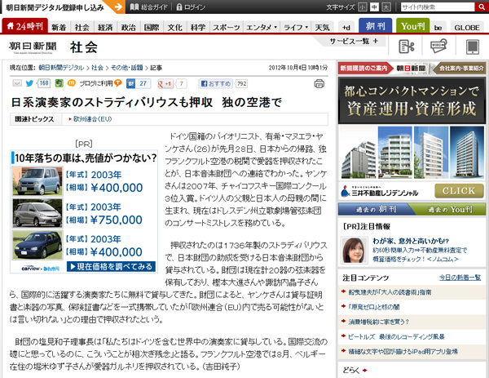Click the condominium ad CLICK button

point(458,191)
